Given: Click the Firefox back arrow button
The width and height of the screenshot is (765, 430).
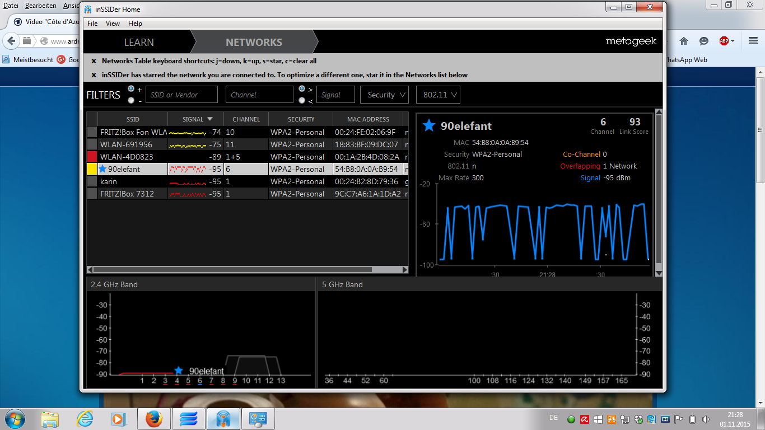Looking at the screenshot, I should 11,41.
